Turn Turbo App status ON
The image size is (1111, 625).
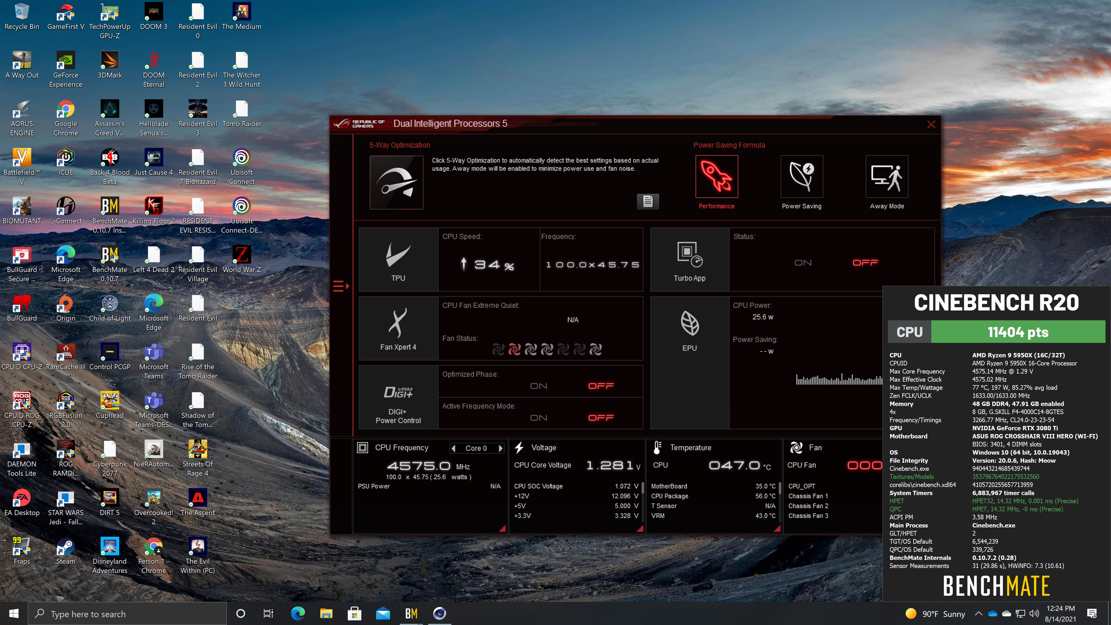(x=803, y=263)
